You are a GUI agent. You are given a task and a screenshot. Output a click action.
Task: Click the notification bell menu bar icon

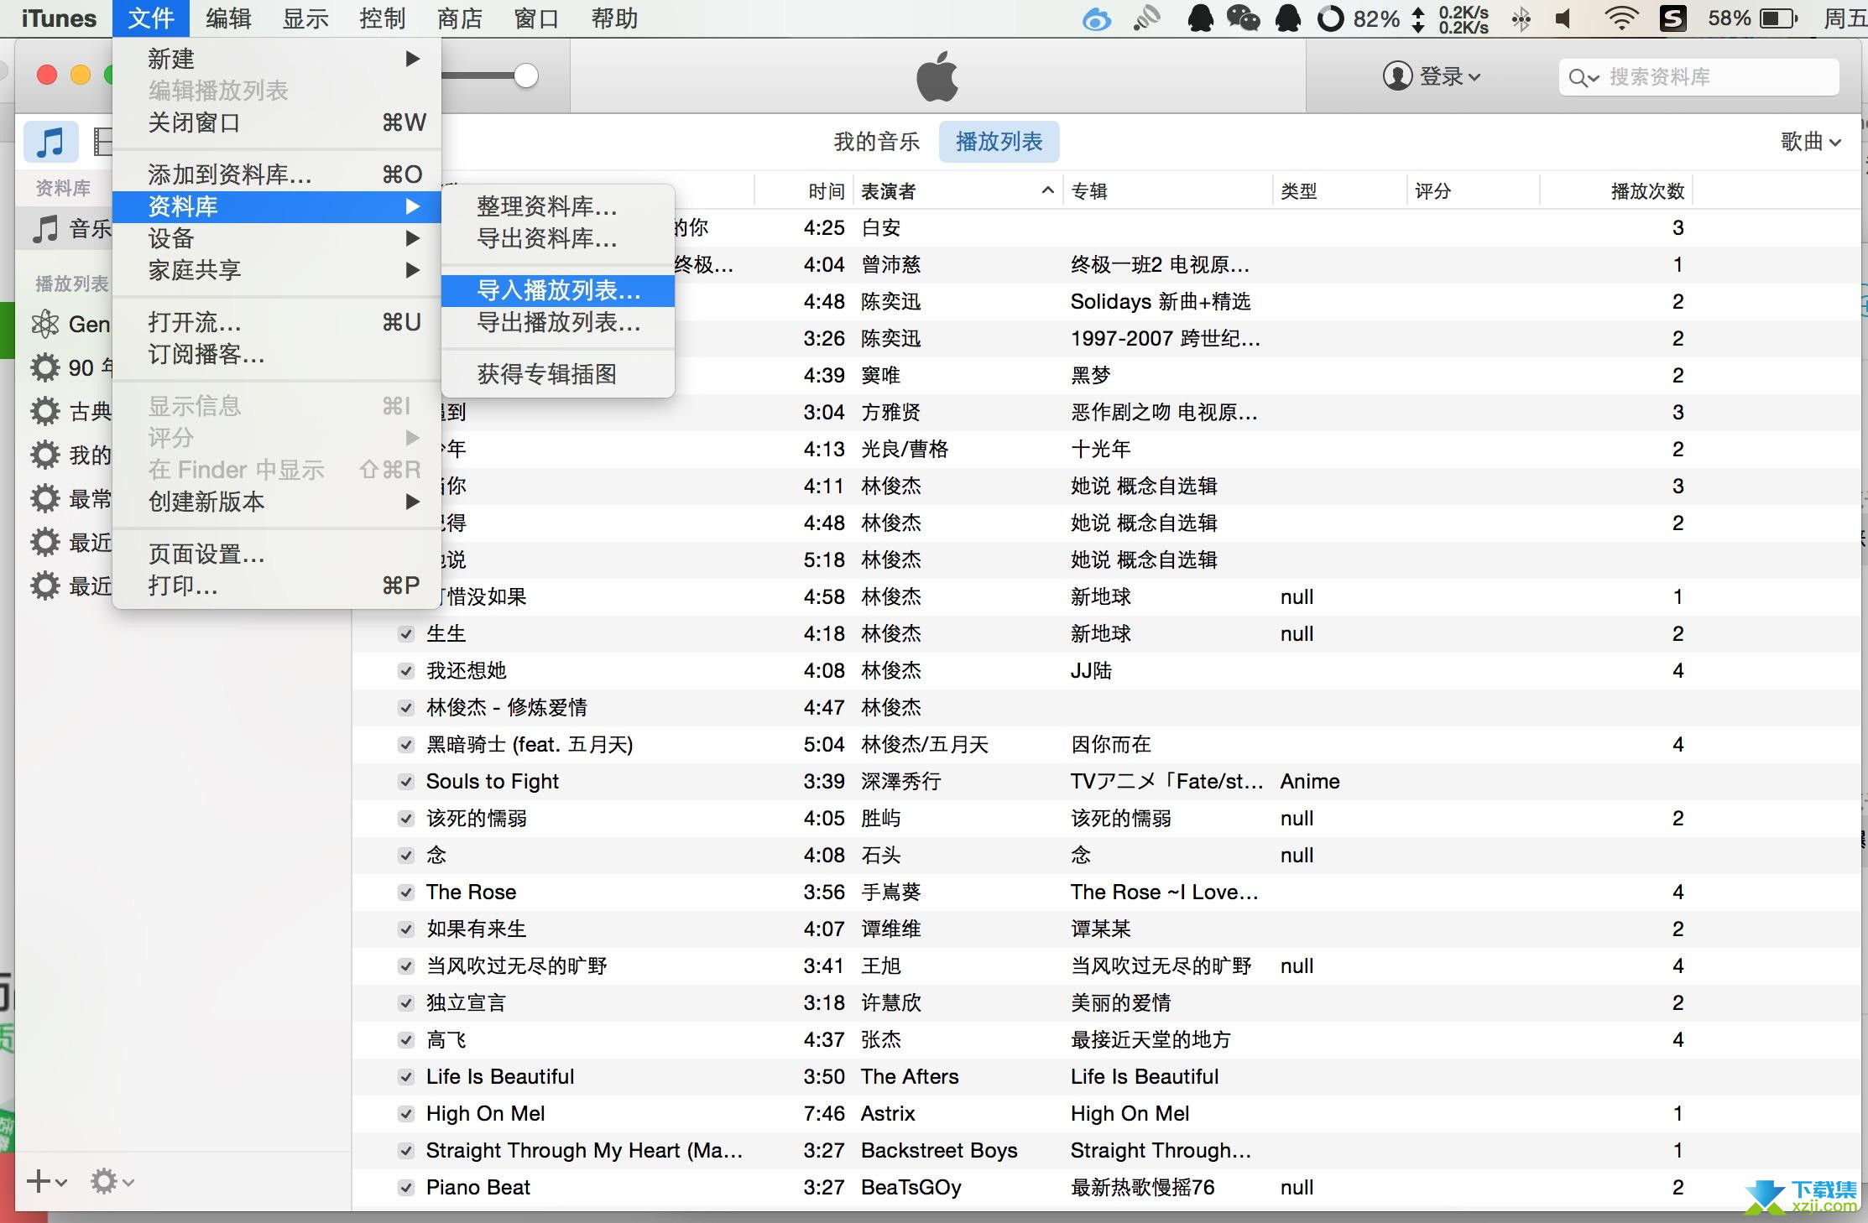tap(1287, 18)
